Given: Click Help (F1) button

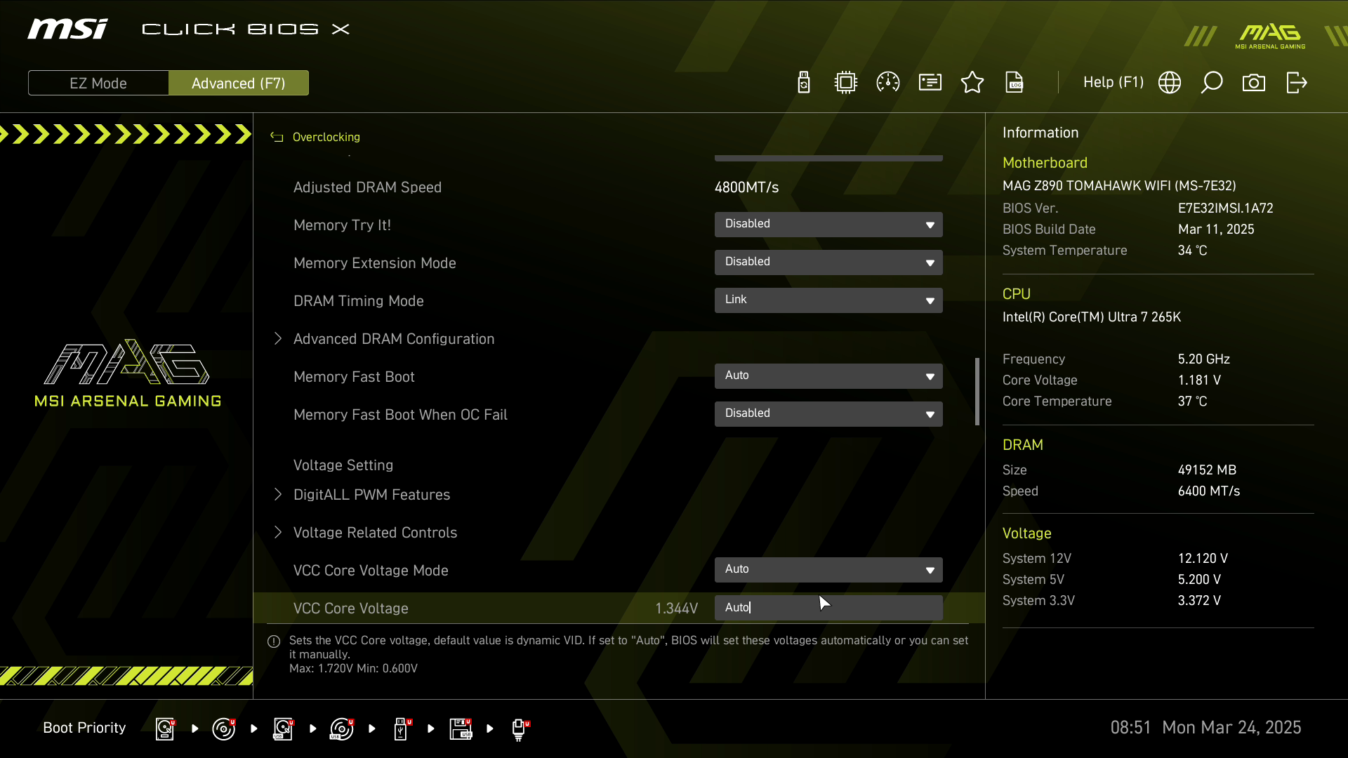Looking at the screenshot, I should point(1113,83).
